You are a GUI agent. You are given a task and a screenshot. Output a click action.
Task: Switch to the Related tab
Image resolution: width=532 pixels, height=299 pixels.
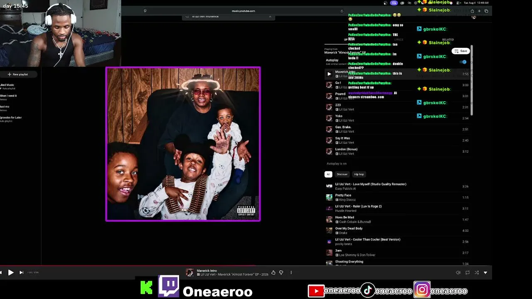[448, 39]
